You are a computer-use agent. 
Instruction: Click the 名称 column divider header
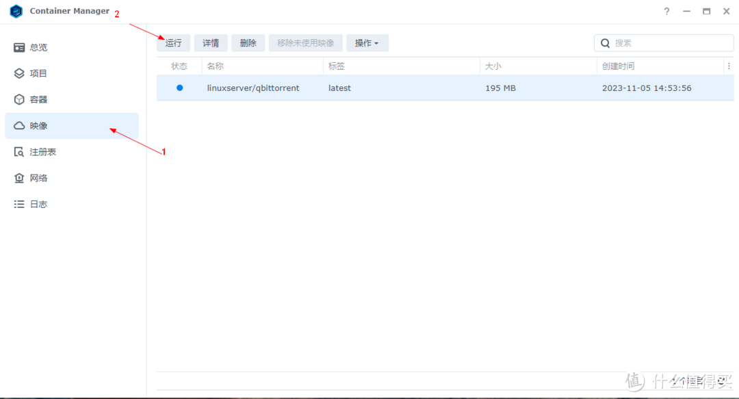(x=215, y=66)
